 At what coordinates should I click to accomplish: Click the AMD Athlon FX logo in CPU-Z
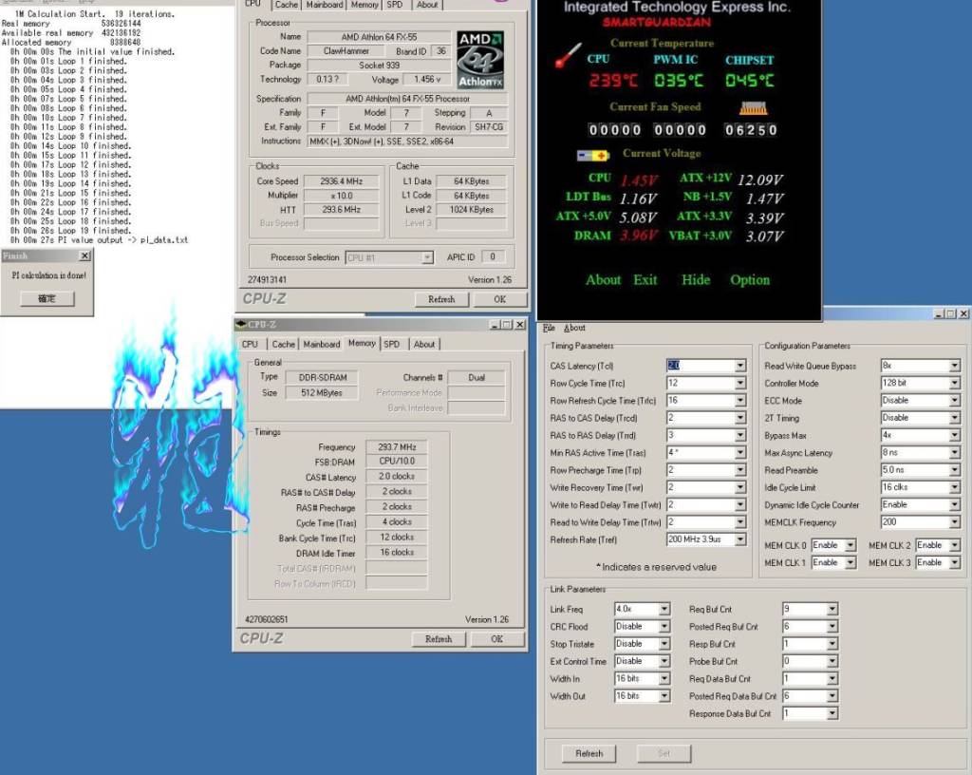(x=480, y=60)
